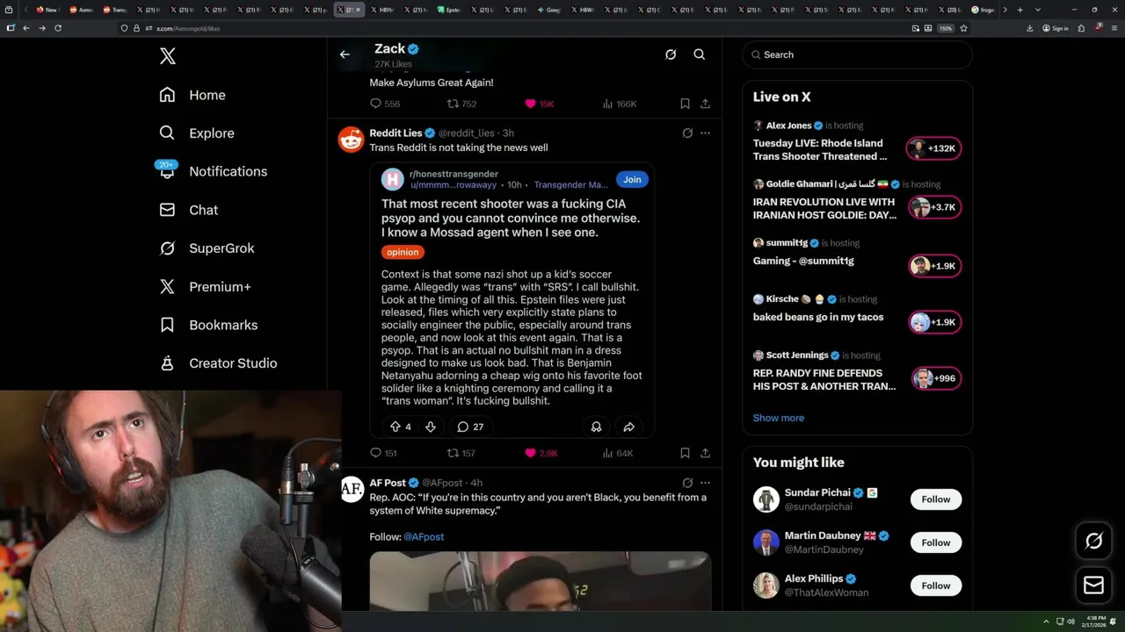
Task: View analytics showing 166K views
Action: (620, 104)
